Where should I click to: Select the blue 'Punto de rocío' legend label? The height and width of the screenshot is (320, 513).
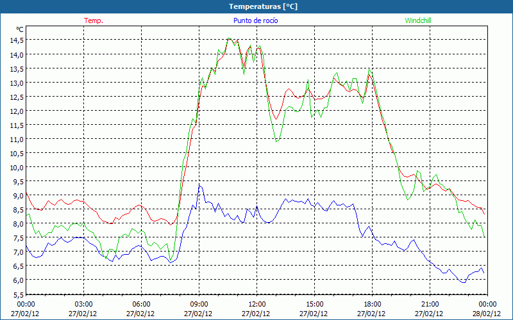click(255, 20)
